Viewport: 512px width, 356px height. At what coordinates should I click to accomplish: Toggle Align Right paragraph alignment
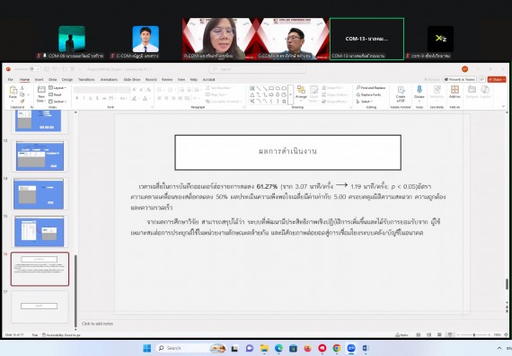[x=173, y=98]
